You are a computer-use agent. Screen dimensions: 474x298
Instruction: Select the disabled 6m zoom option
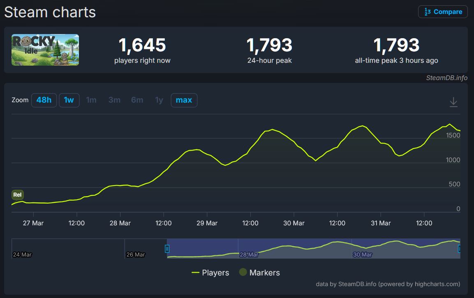[x=137, y=100]
